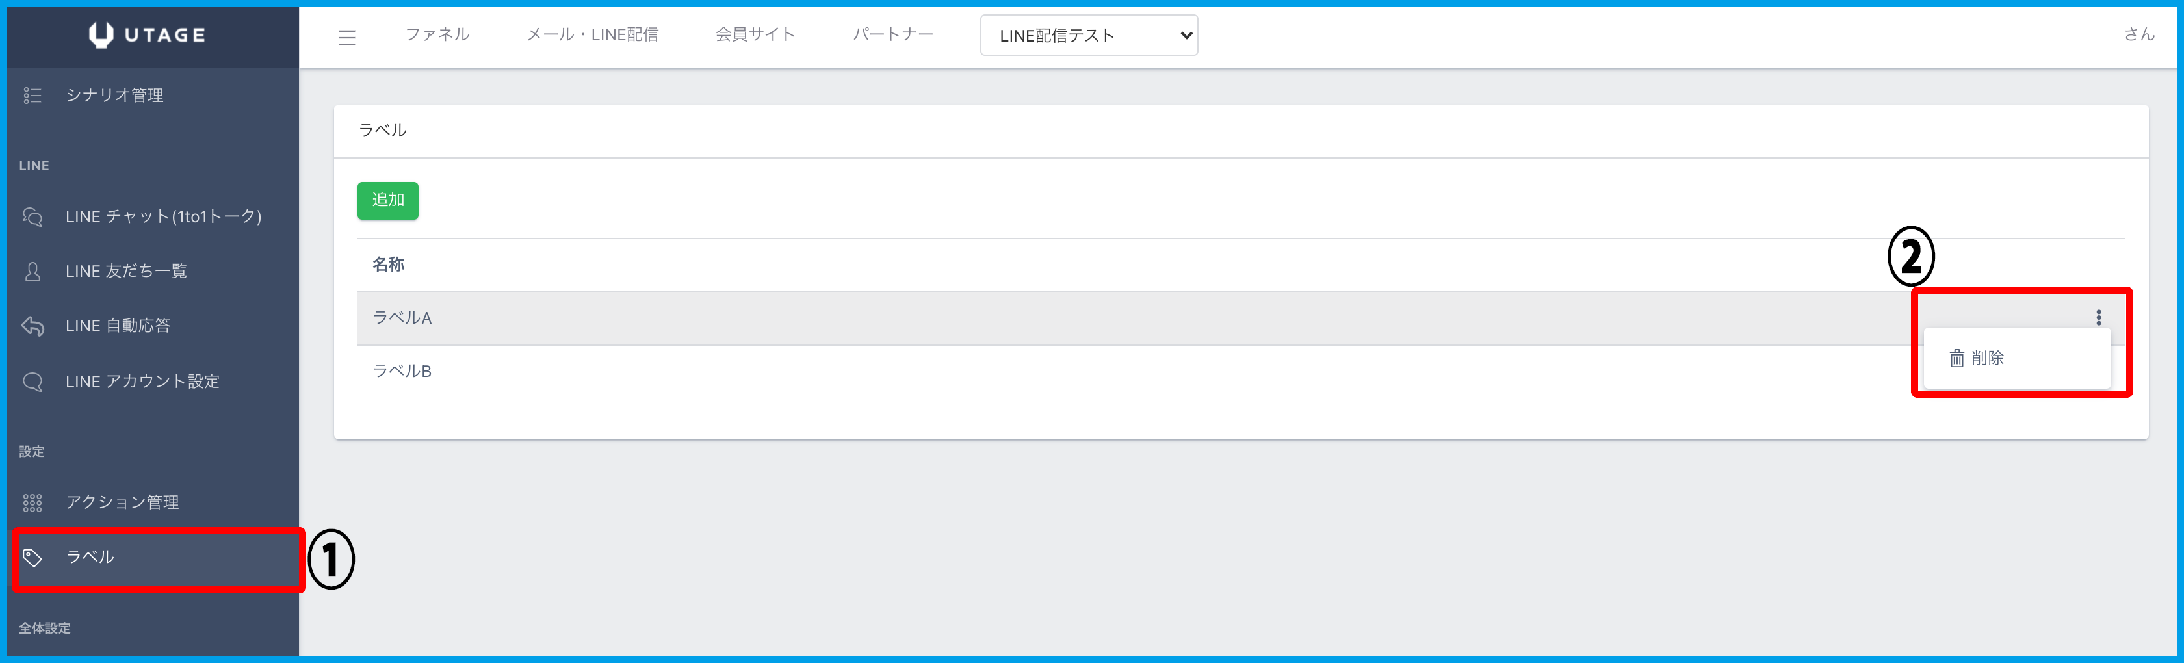Go to the 会員サイト tab
Image resolution: width=2184 pixels, height=663 pixels.
click(x=755, y=34)
